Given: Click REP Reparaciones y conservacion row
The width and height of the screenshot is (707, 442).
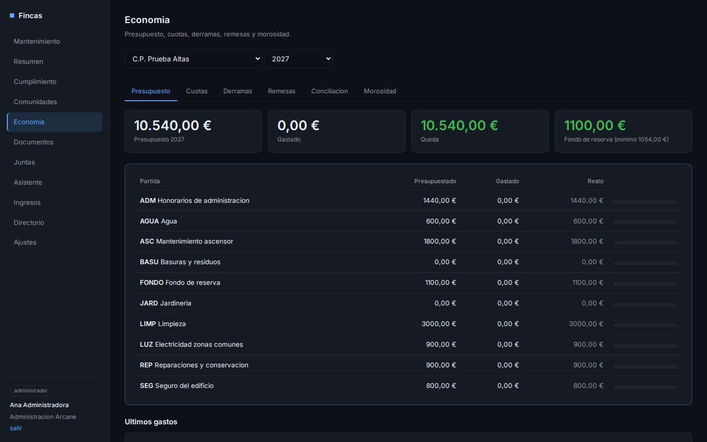Looking at the screenshot, I should click(x=408, y=365).
